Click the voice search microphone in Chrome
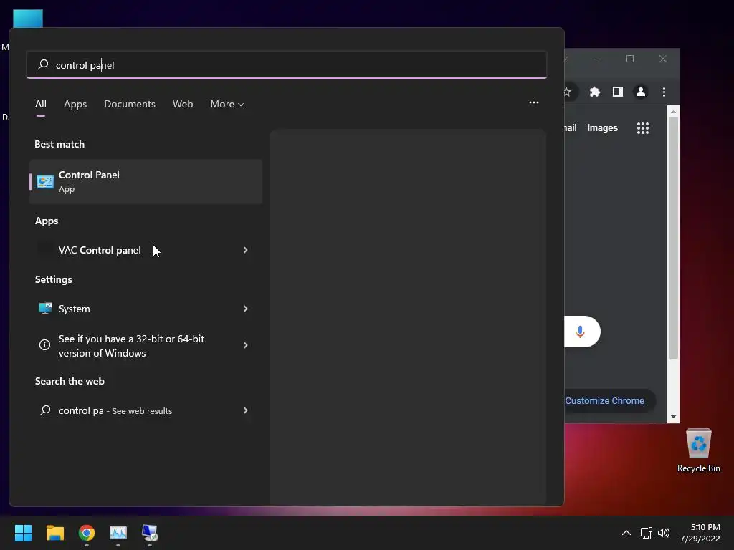Screen dimensions: 734x550 point(580,332)
